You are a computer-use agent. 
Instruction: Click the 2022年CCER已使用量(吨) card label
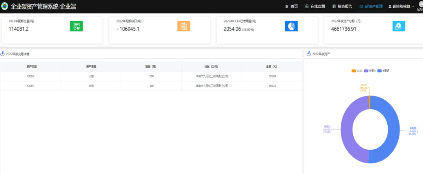(x=240, y=21)
